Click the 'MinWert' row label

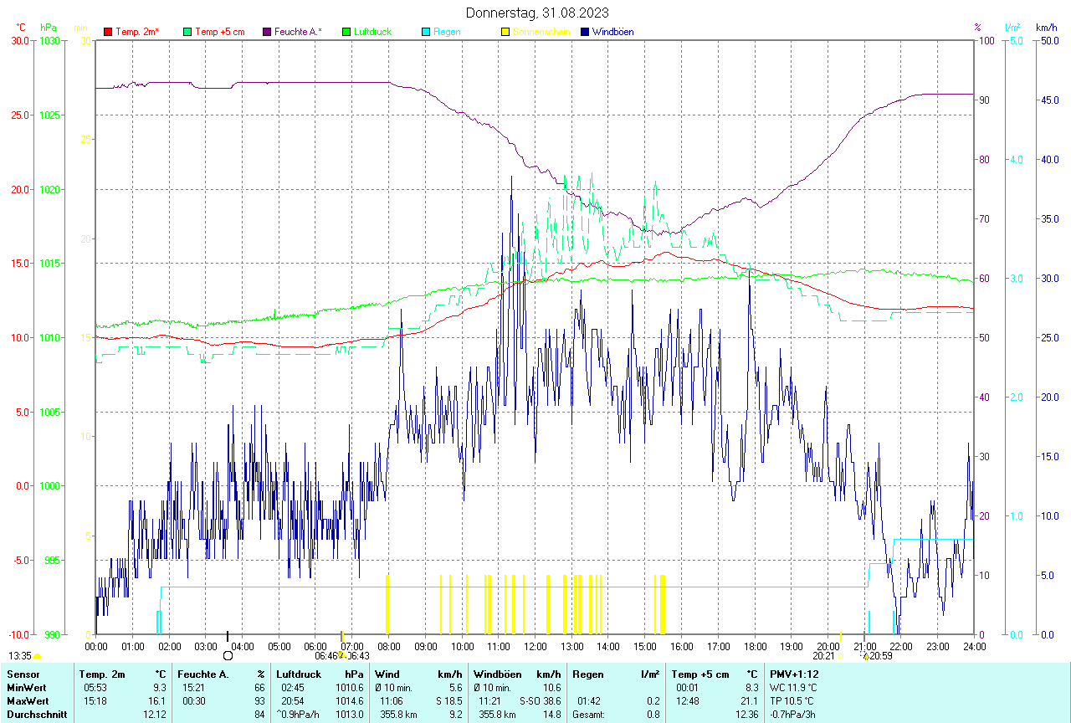pos(26,688)
